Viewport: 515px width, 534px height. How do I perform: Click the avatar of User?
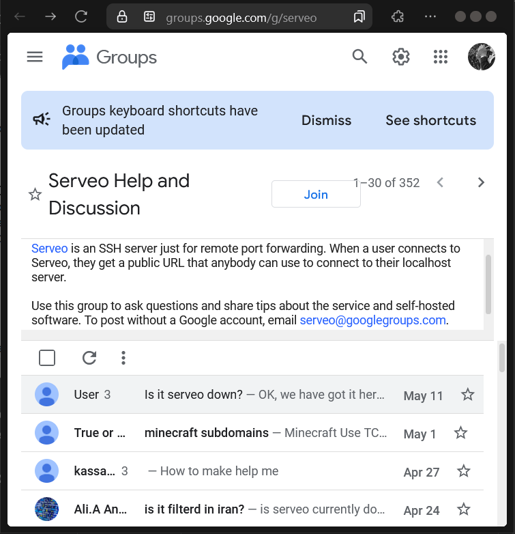(46, 395)
